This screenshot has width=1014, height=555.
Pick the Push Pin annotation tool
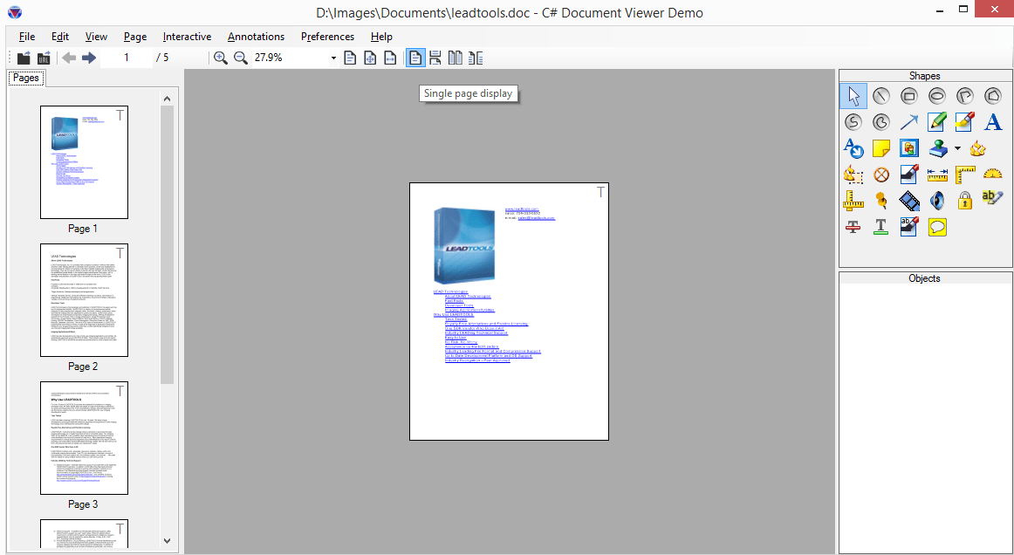(880, 200)
